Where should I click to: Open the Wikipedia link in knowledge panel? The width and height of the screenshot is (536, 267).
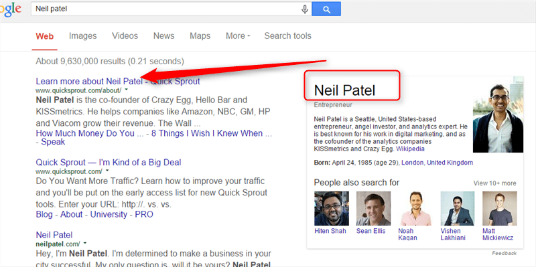(410, 149)
